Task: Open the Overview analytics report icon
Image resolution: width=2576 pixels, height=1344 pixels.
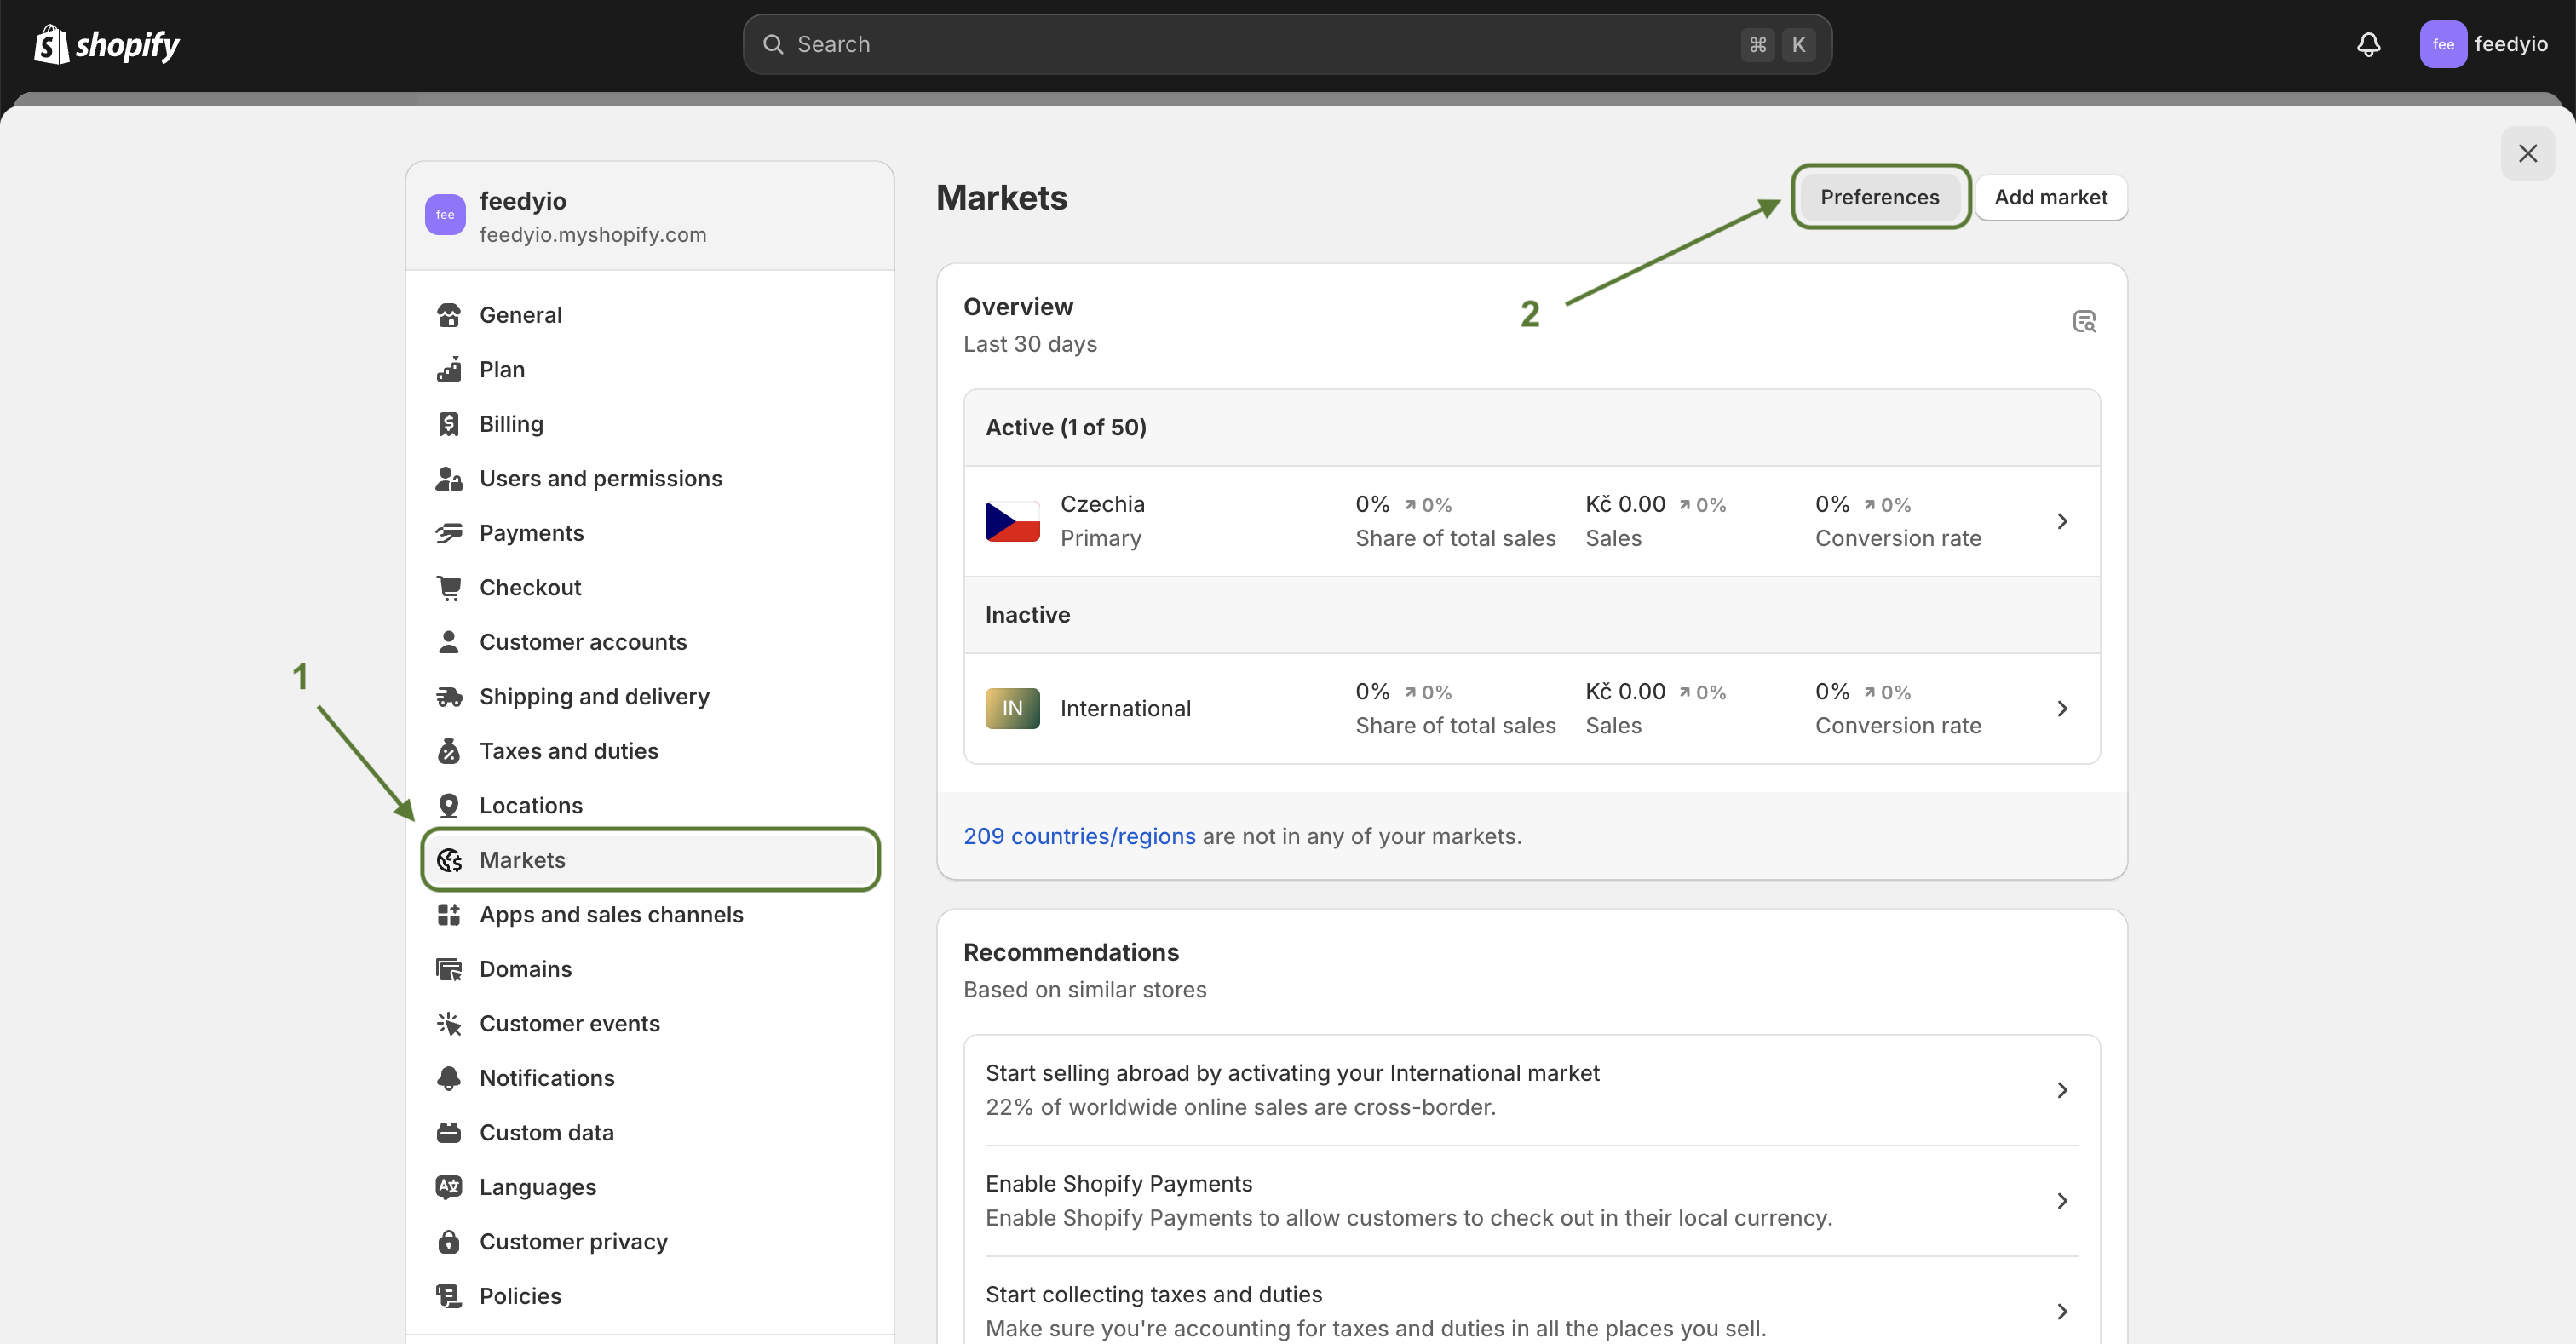Action: 2084,321
